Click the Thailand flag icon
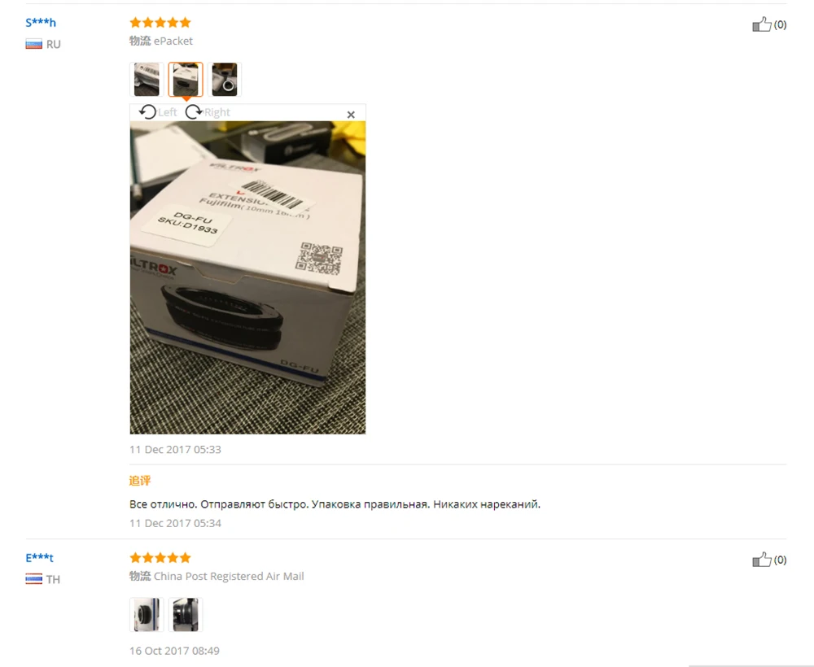The width and height of the screenshot is (814, 667). [x=33, y=579]
